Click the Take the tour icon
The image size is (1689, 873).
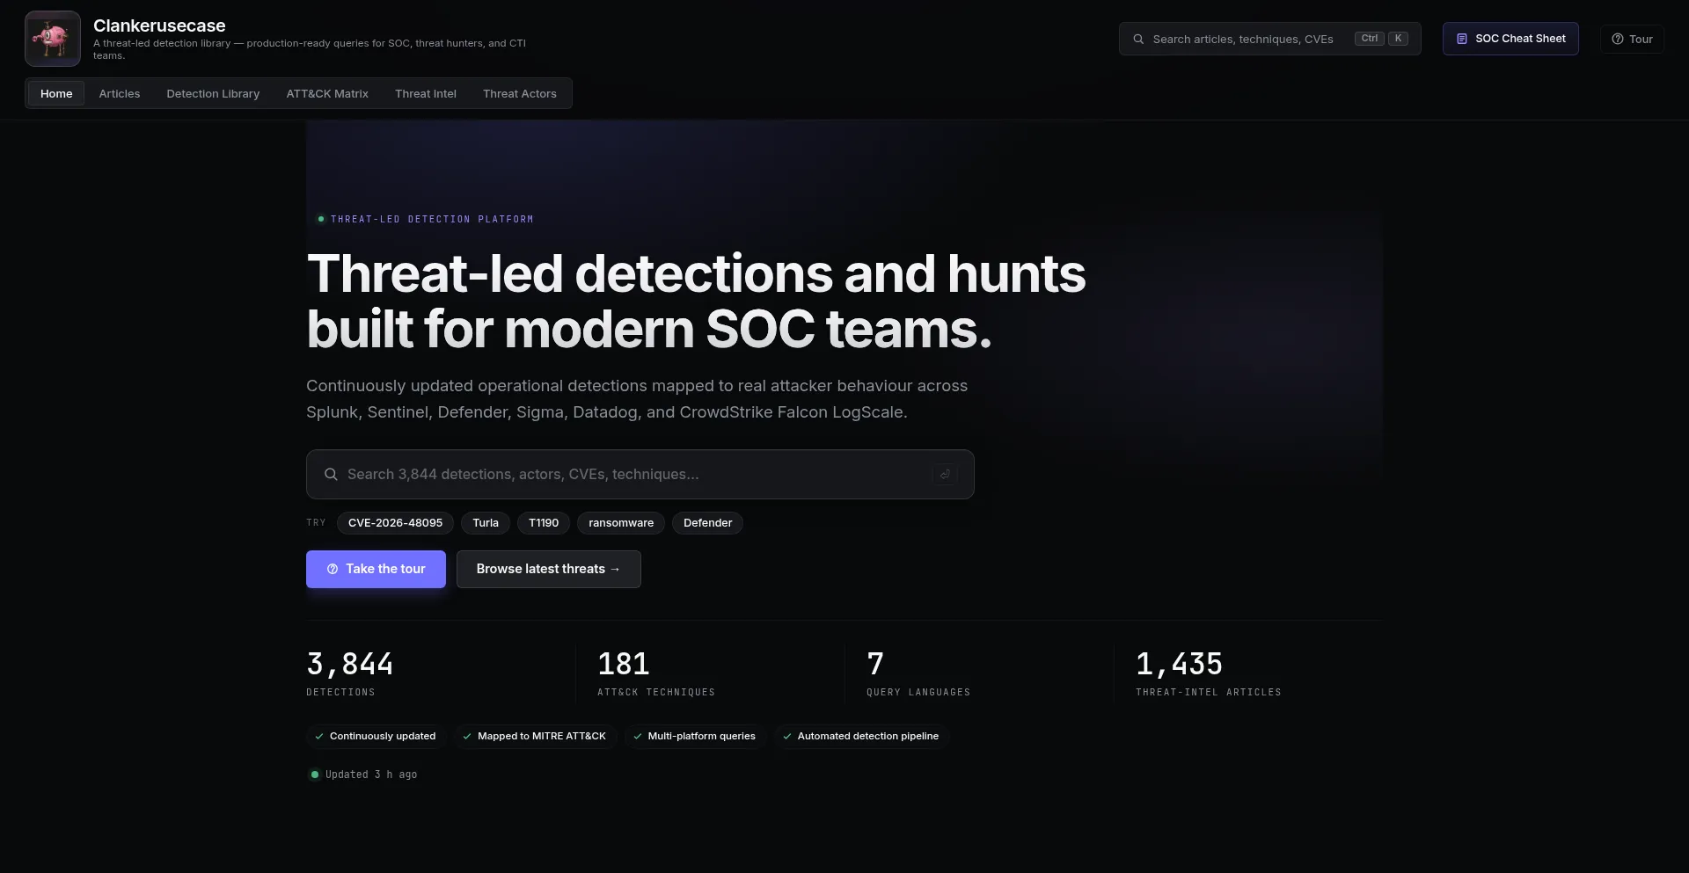333,570
